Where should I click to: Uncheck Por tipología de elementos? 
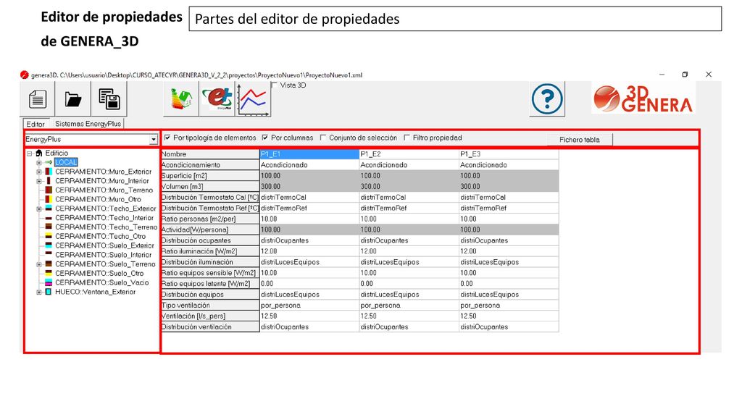tap(167, 138)
